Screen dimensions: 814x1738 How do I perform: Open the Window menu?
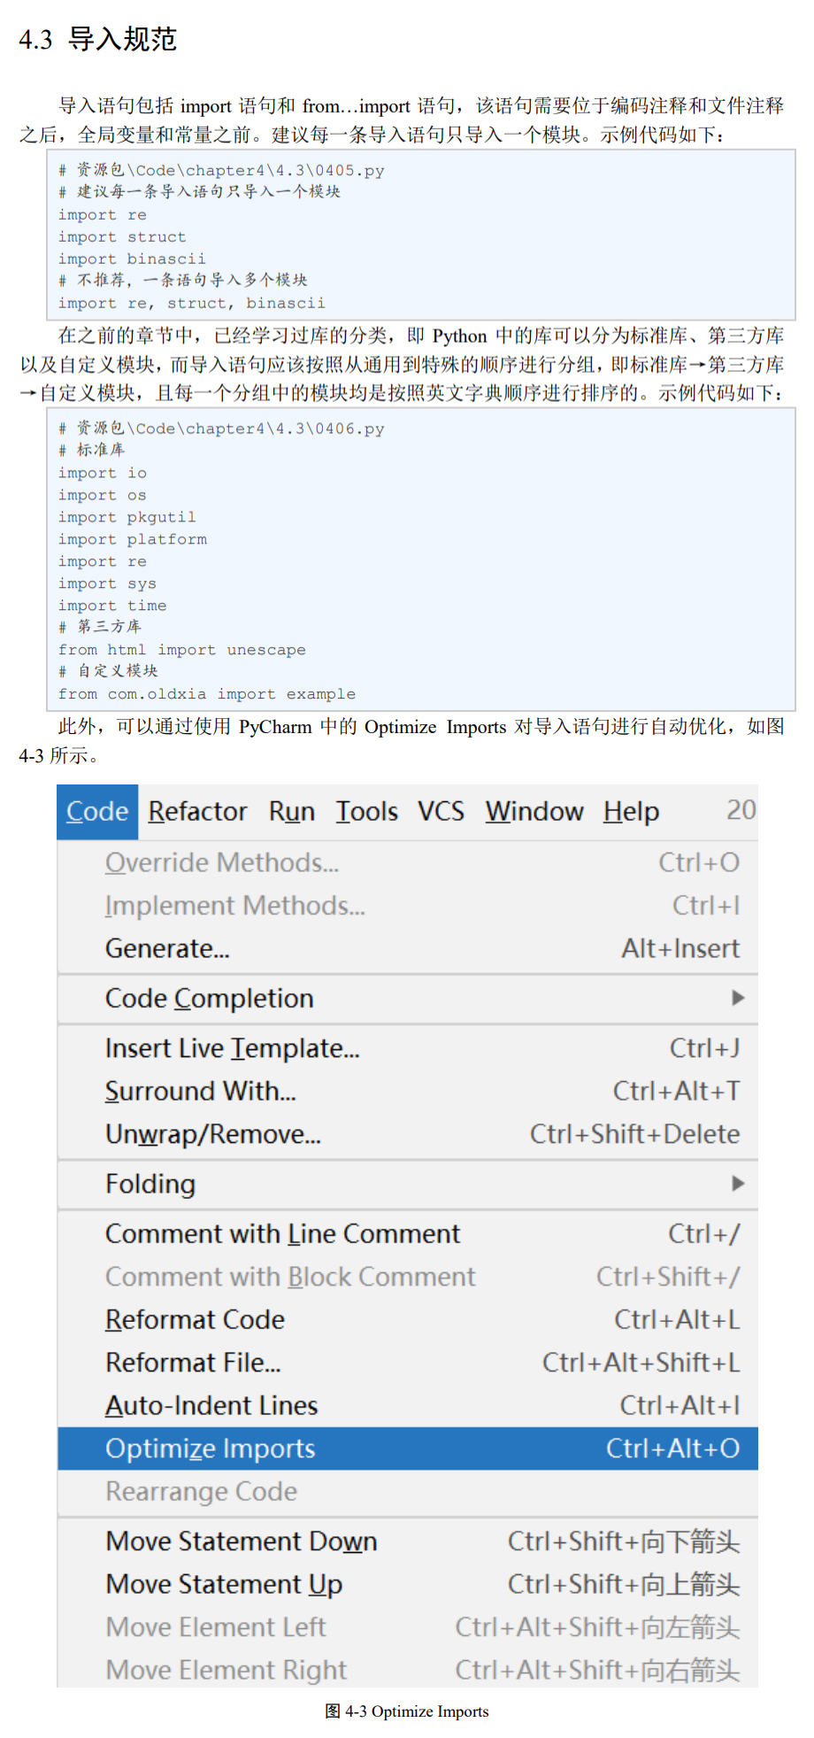[534, 811]
